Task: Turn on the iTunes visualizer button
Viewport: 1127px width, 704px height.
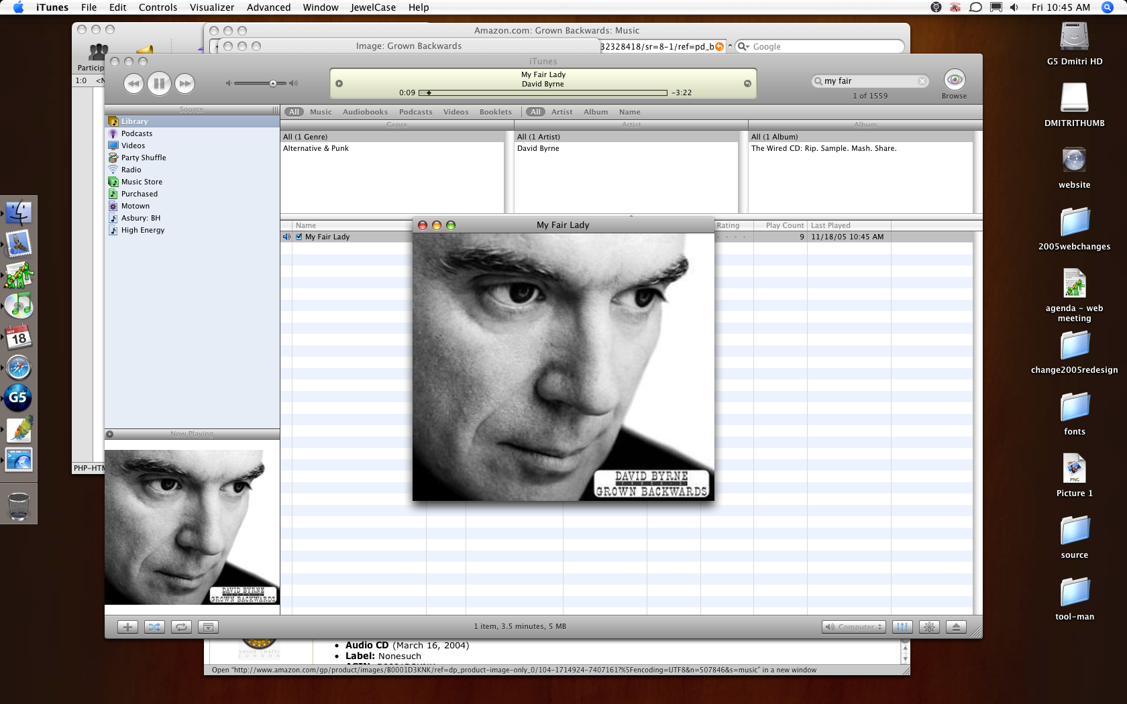Action: pyautogui.click(x=929, y=627)
